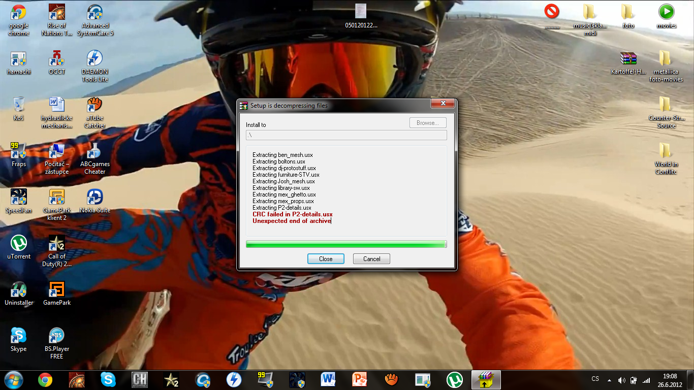Click the Word icon in taskbar
The width and height of the screenshot is (694, 390).
[x=328, y=379]
